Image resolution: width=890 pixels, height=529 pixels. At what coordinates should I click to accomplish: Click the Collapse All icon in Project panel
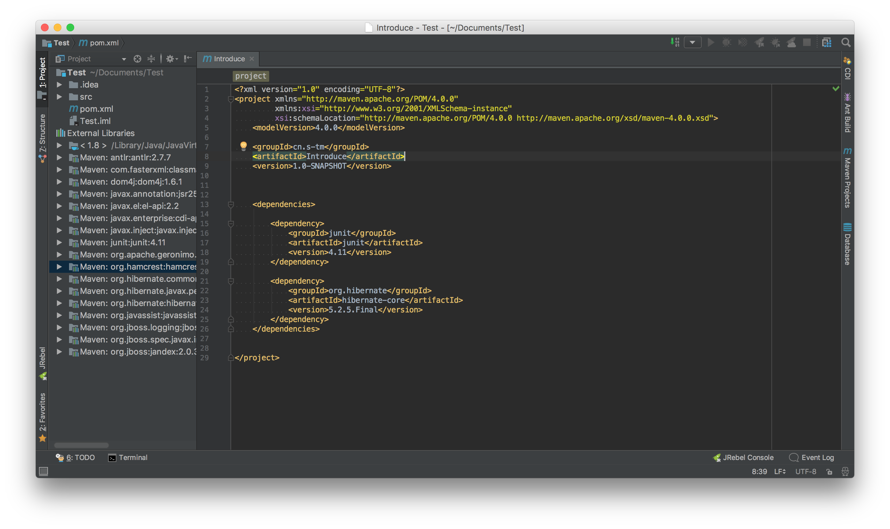click(x=151, y=59)
